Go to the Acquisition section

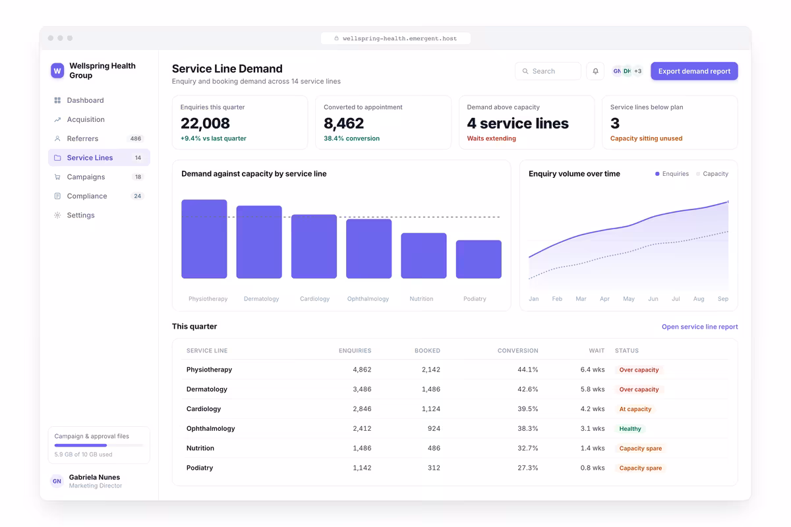[99, 119]
